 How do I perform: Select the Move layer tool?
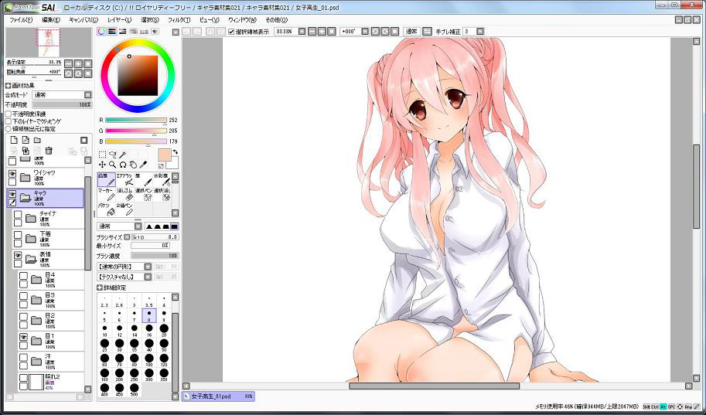tap(102, 164)
